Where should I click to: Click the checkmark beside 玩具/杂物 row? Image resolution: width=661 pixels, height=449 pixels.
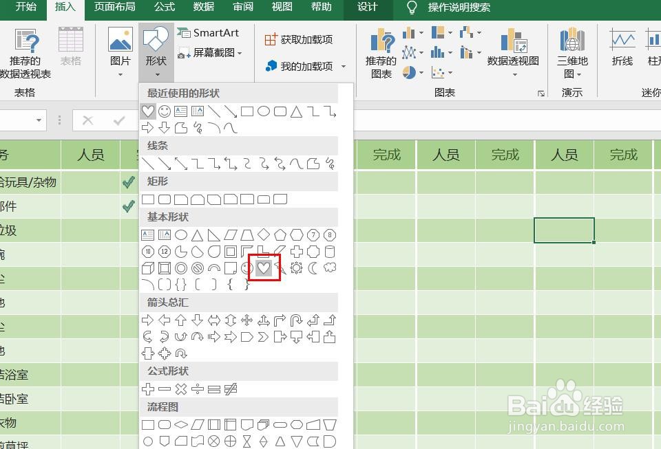(128, 182)
